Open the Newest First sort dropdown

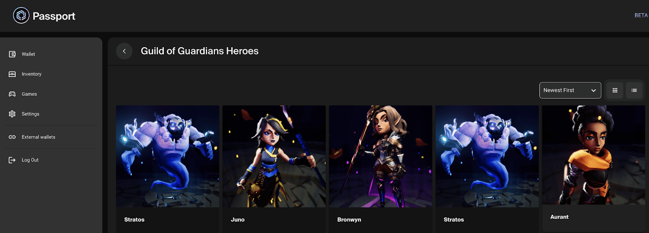coord(564,91)
